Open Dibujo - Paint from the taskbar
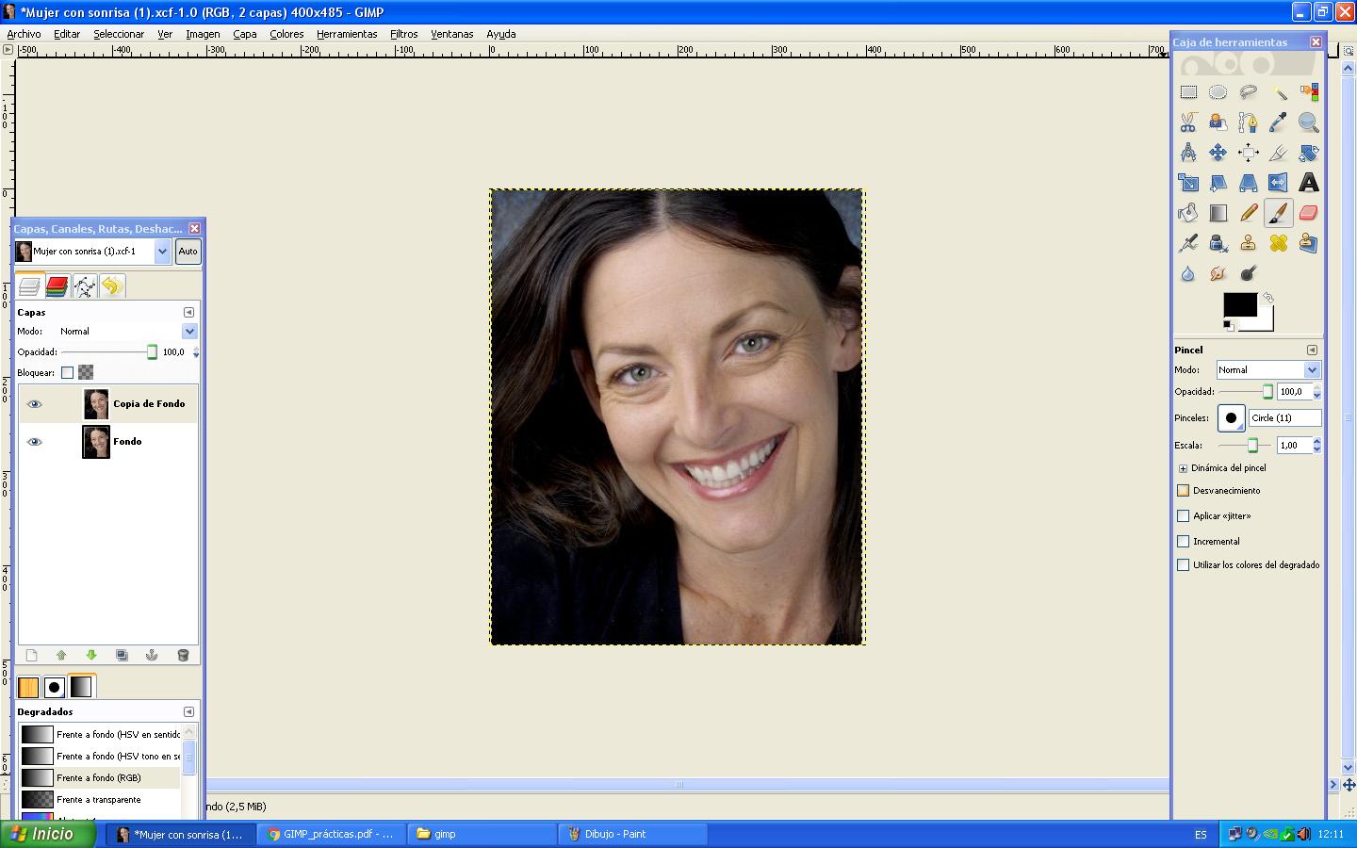Viewport: 1357px width, 848px height. tap(632, 834)
